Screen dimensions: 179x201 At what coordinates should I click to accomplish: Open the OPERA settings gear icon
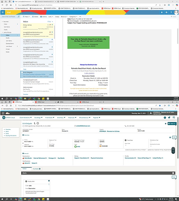pos(165,118)
